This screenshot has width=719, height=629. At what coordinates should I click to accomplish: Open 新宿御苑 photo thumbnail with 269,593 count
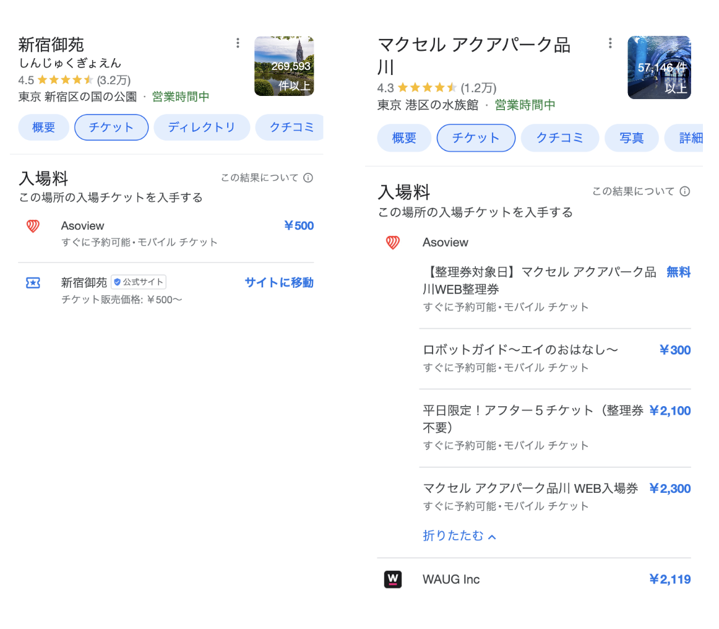284,66
